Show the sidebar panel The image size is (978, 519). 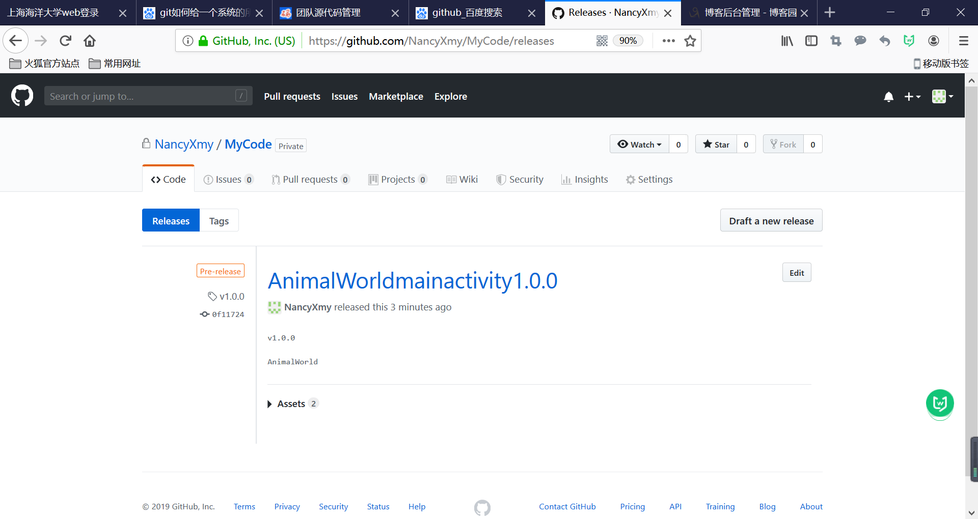(x=811, y=41)
